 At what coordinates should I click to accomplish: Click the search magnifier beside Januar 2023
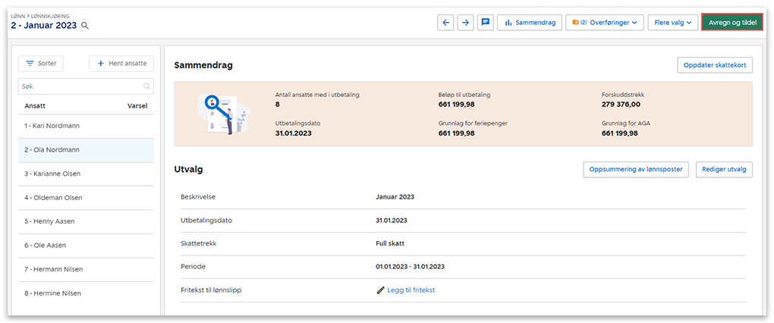(85, 26)
